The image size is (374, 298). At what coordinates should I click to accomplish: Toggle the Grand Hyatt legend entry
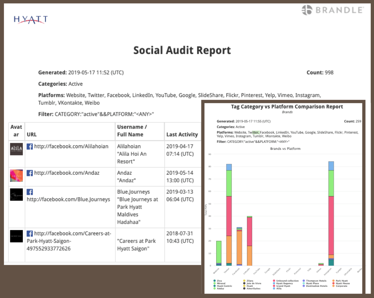(x=281, y=286)
